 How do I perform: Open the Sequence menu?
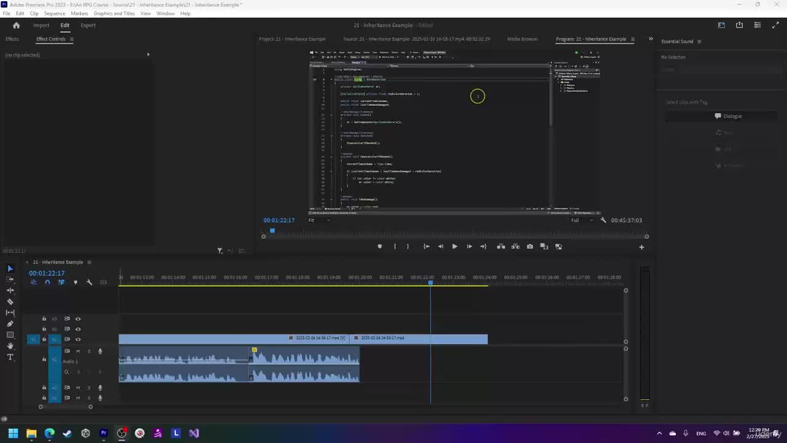pyautogui.click(x=54, y=14)
